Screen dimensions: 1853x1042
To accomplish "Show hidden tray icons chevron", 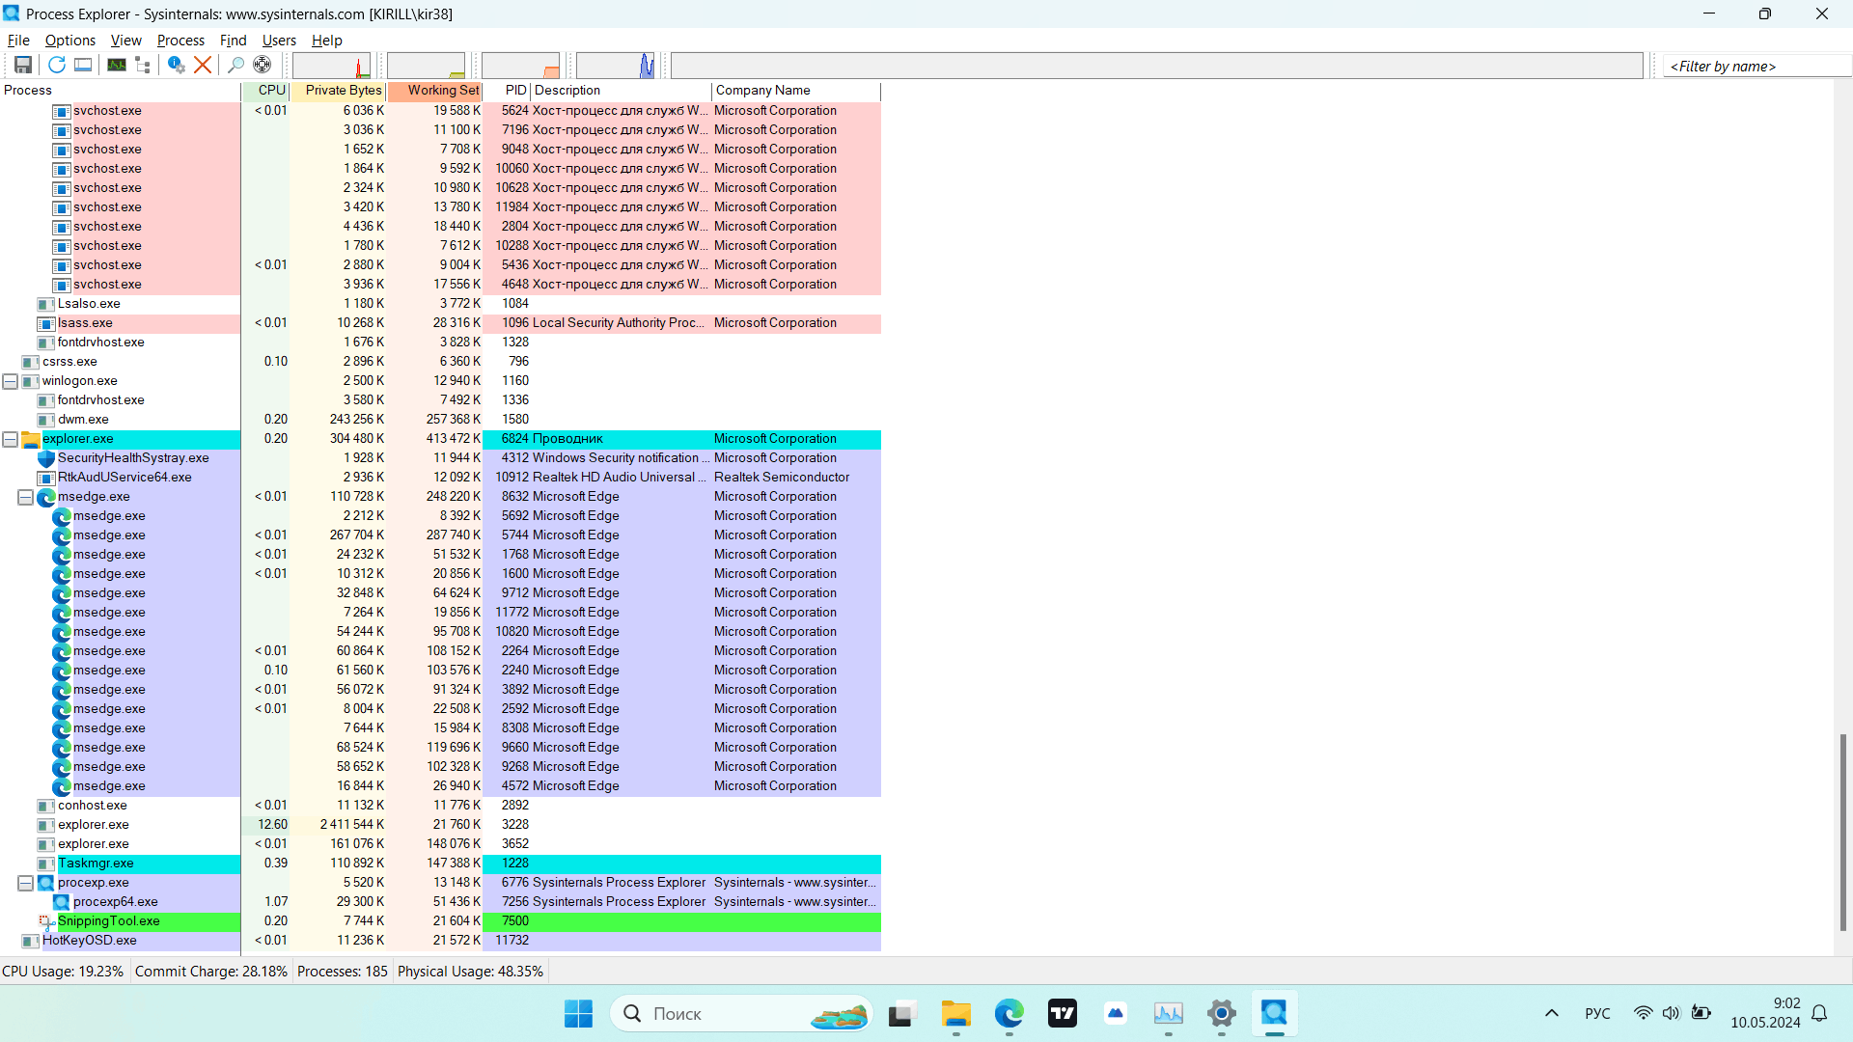I will tap(1552, 1014).
